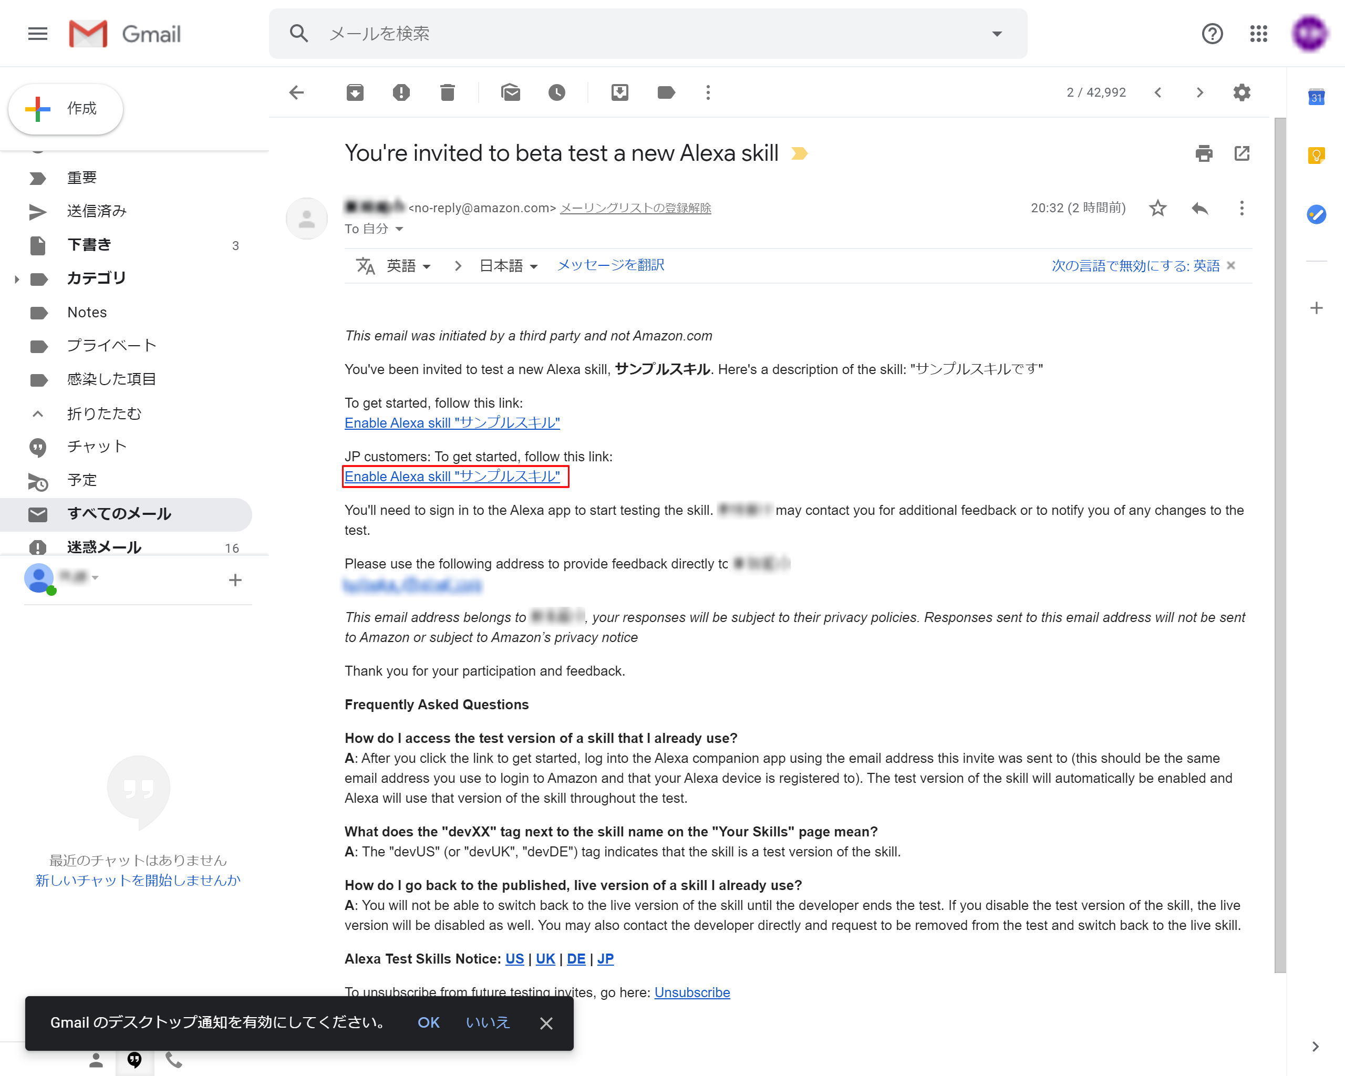The height and width of the screenshot is (1076, 1345).
Task: Show search options dropdown arrow
Action: [x=996, y=34]
